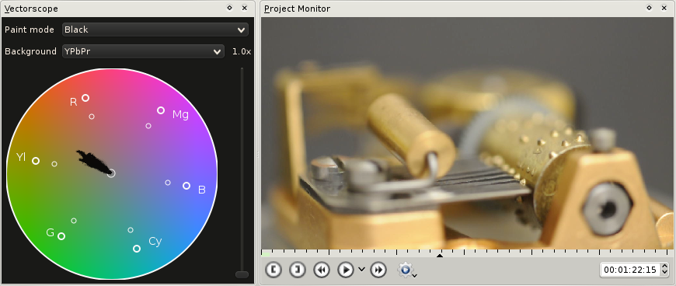
Task: Fast forward playback in Project Monitor
Action: pos(378,270)
